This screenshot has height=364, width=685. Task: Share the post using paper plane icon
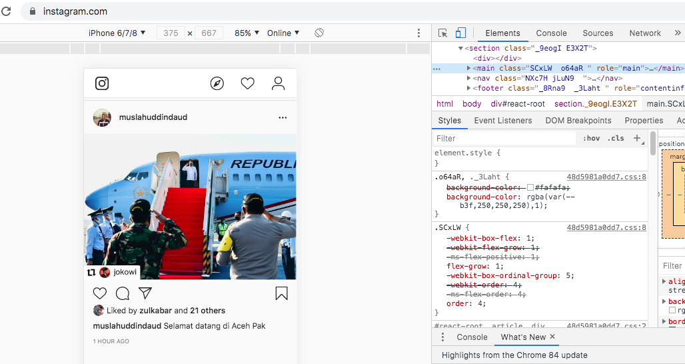click(x=145, y=293)
